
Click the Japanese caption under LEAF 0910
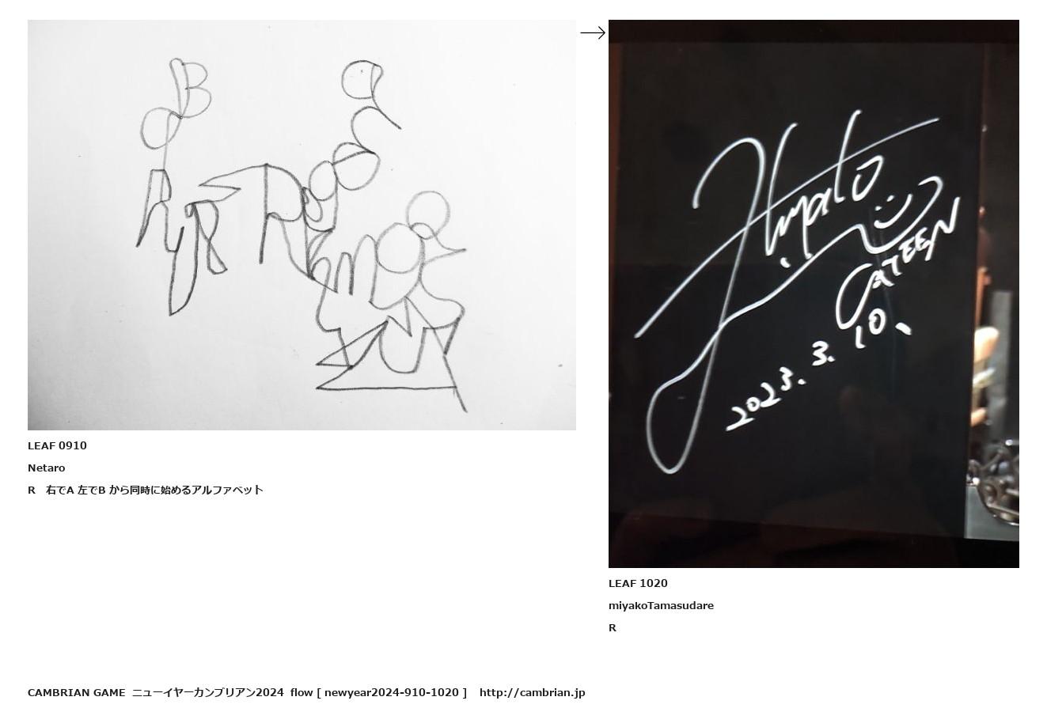[154, 490]
